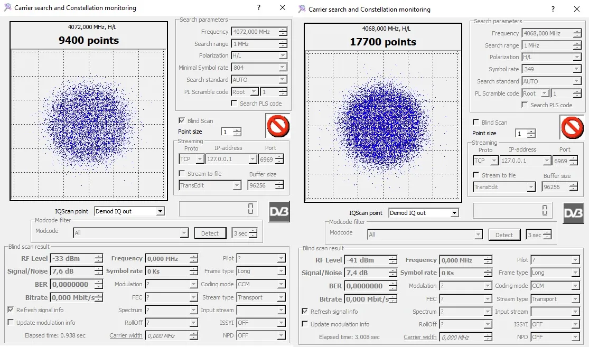Open the TransEdit dropdown in the left window
Screen dimensions: 589x347
click(237, 185)
